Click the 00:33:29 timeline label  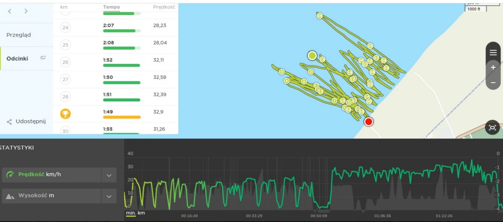[254, 216]
